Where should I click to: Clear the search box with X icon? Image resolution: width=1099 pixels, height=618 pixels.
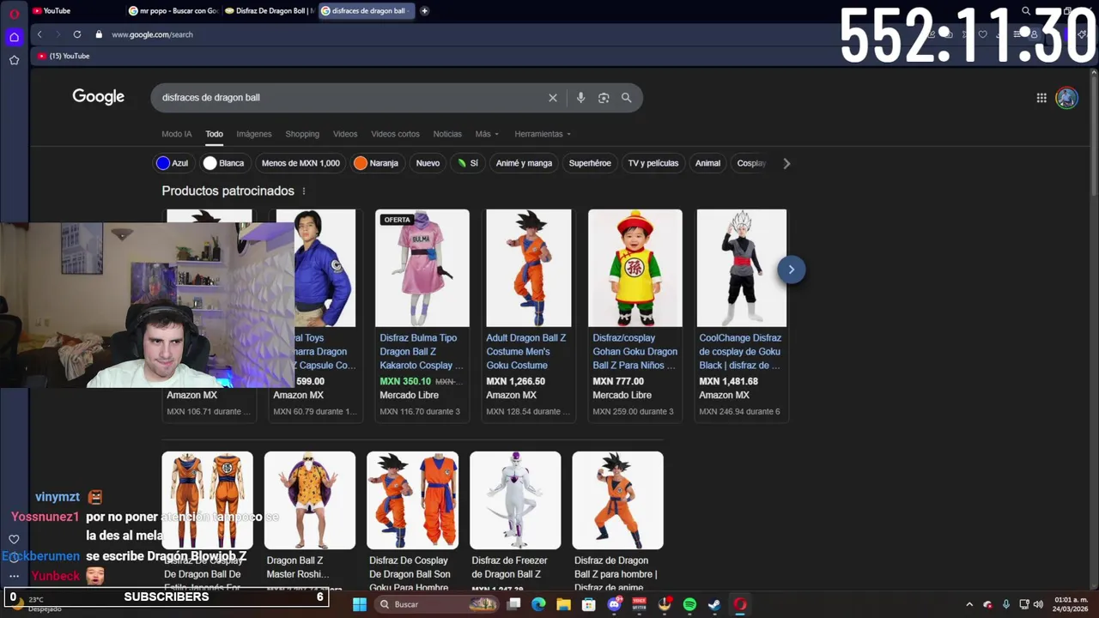(x=553, y=98)
